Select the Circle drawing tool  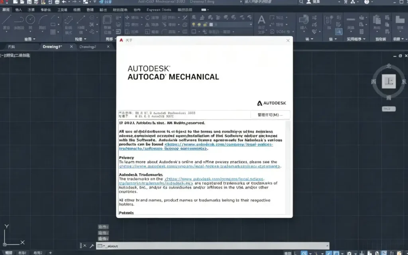30,20
